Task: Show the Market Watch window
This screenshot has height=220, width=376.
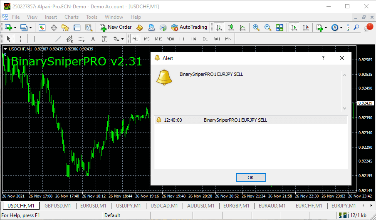Action: (x=42, y=27)
